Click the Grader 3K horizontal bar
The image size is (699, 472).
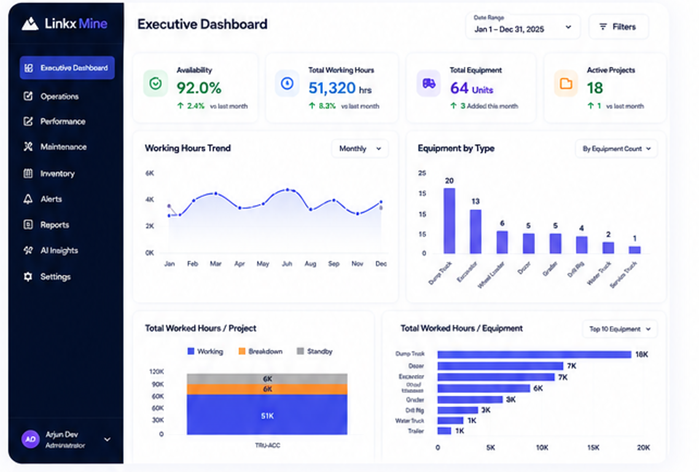(x=470, y=399)
